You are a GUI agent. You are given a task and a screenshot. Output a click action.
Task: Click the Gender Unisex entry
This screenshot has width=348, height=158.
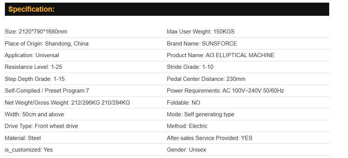tap(186, 150)
